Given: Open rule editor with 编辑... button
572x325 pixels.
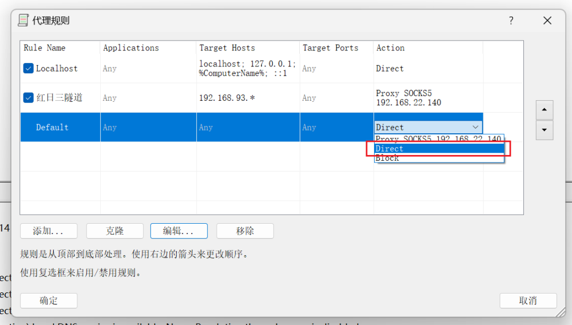Looking at the screenshot, I should coord(178,231).
